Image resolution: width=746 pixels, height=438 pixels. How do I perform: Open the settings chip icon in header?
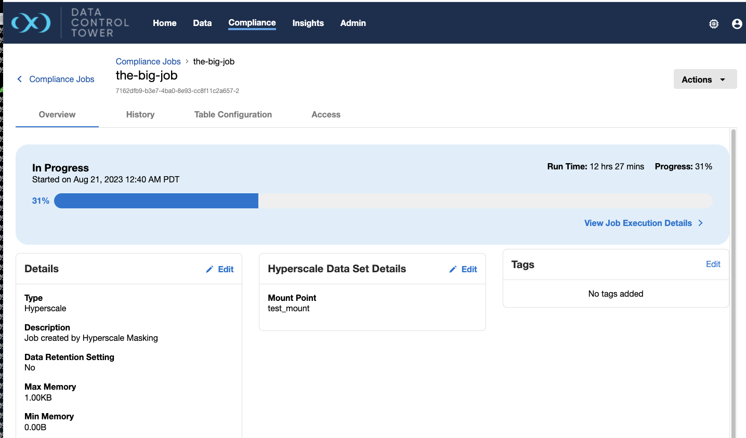(714, 24)
